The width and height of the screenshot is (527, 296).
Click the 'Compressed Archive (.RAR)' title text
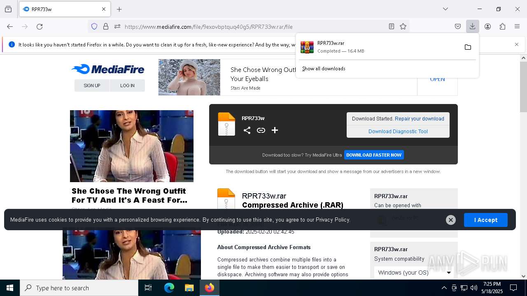tap(293, 205)
